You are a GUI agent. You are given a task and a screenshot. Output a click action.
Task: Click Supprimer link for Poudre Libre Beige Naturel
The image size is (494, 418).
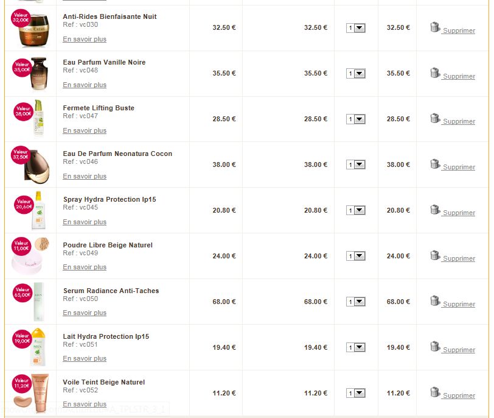click(x=459, y=258)
